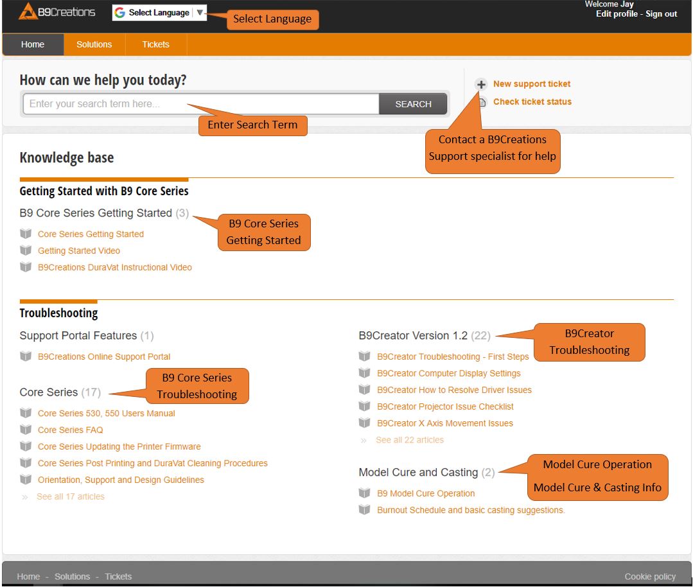Open B9Creations DuraVat Instructional Video article

(x=114, y=267)
